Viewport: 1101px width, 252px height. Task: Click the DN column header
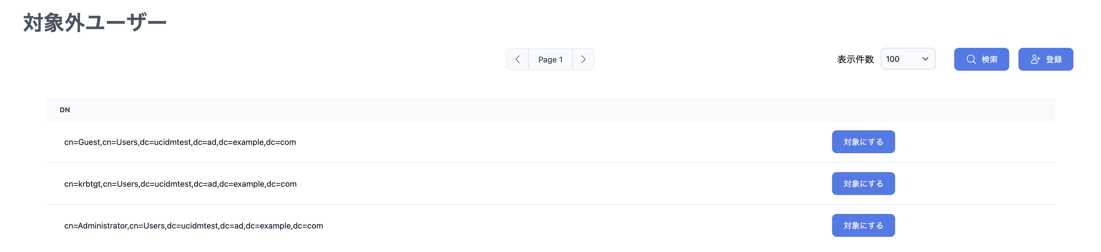[x=65, y=110]
